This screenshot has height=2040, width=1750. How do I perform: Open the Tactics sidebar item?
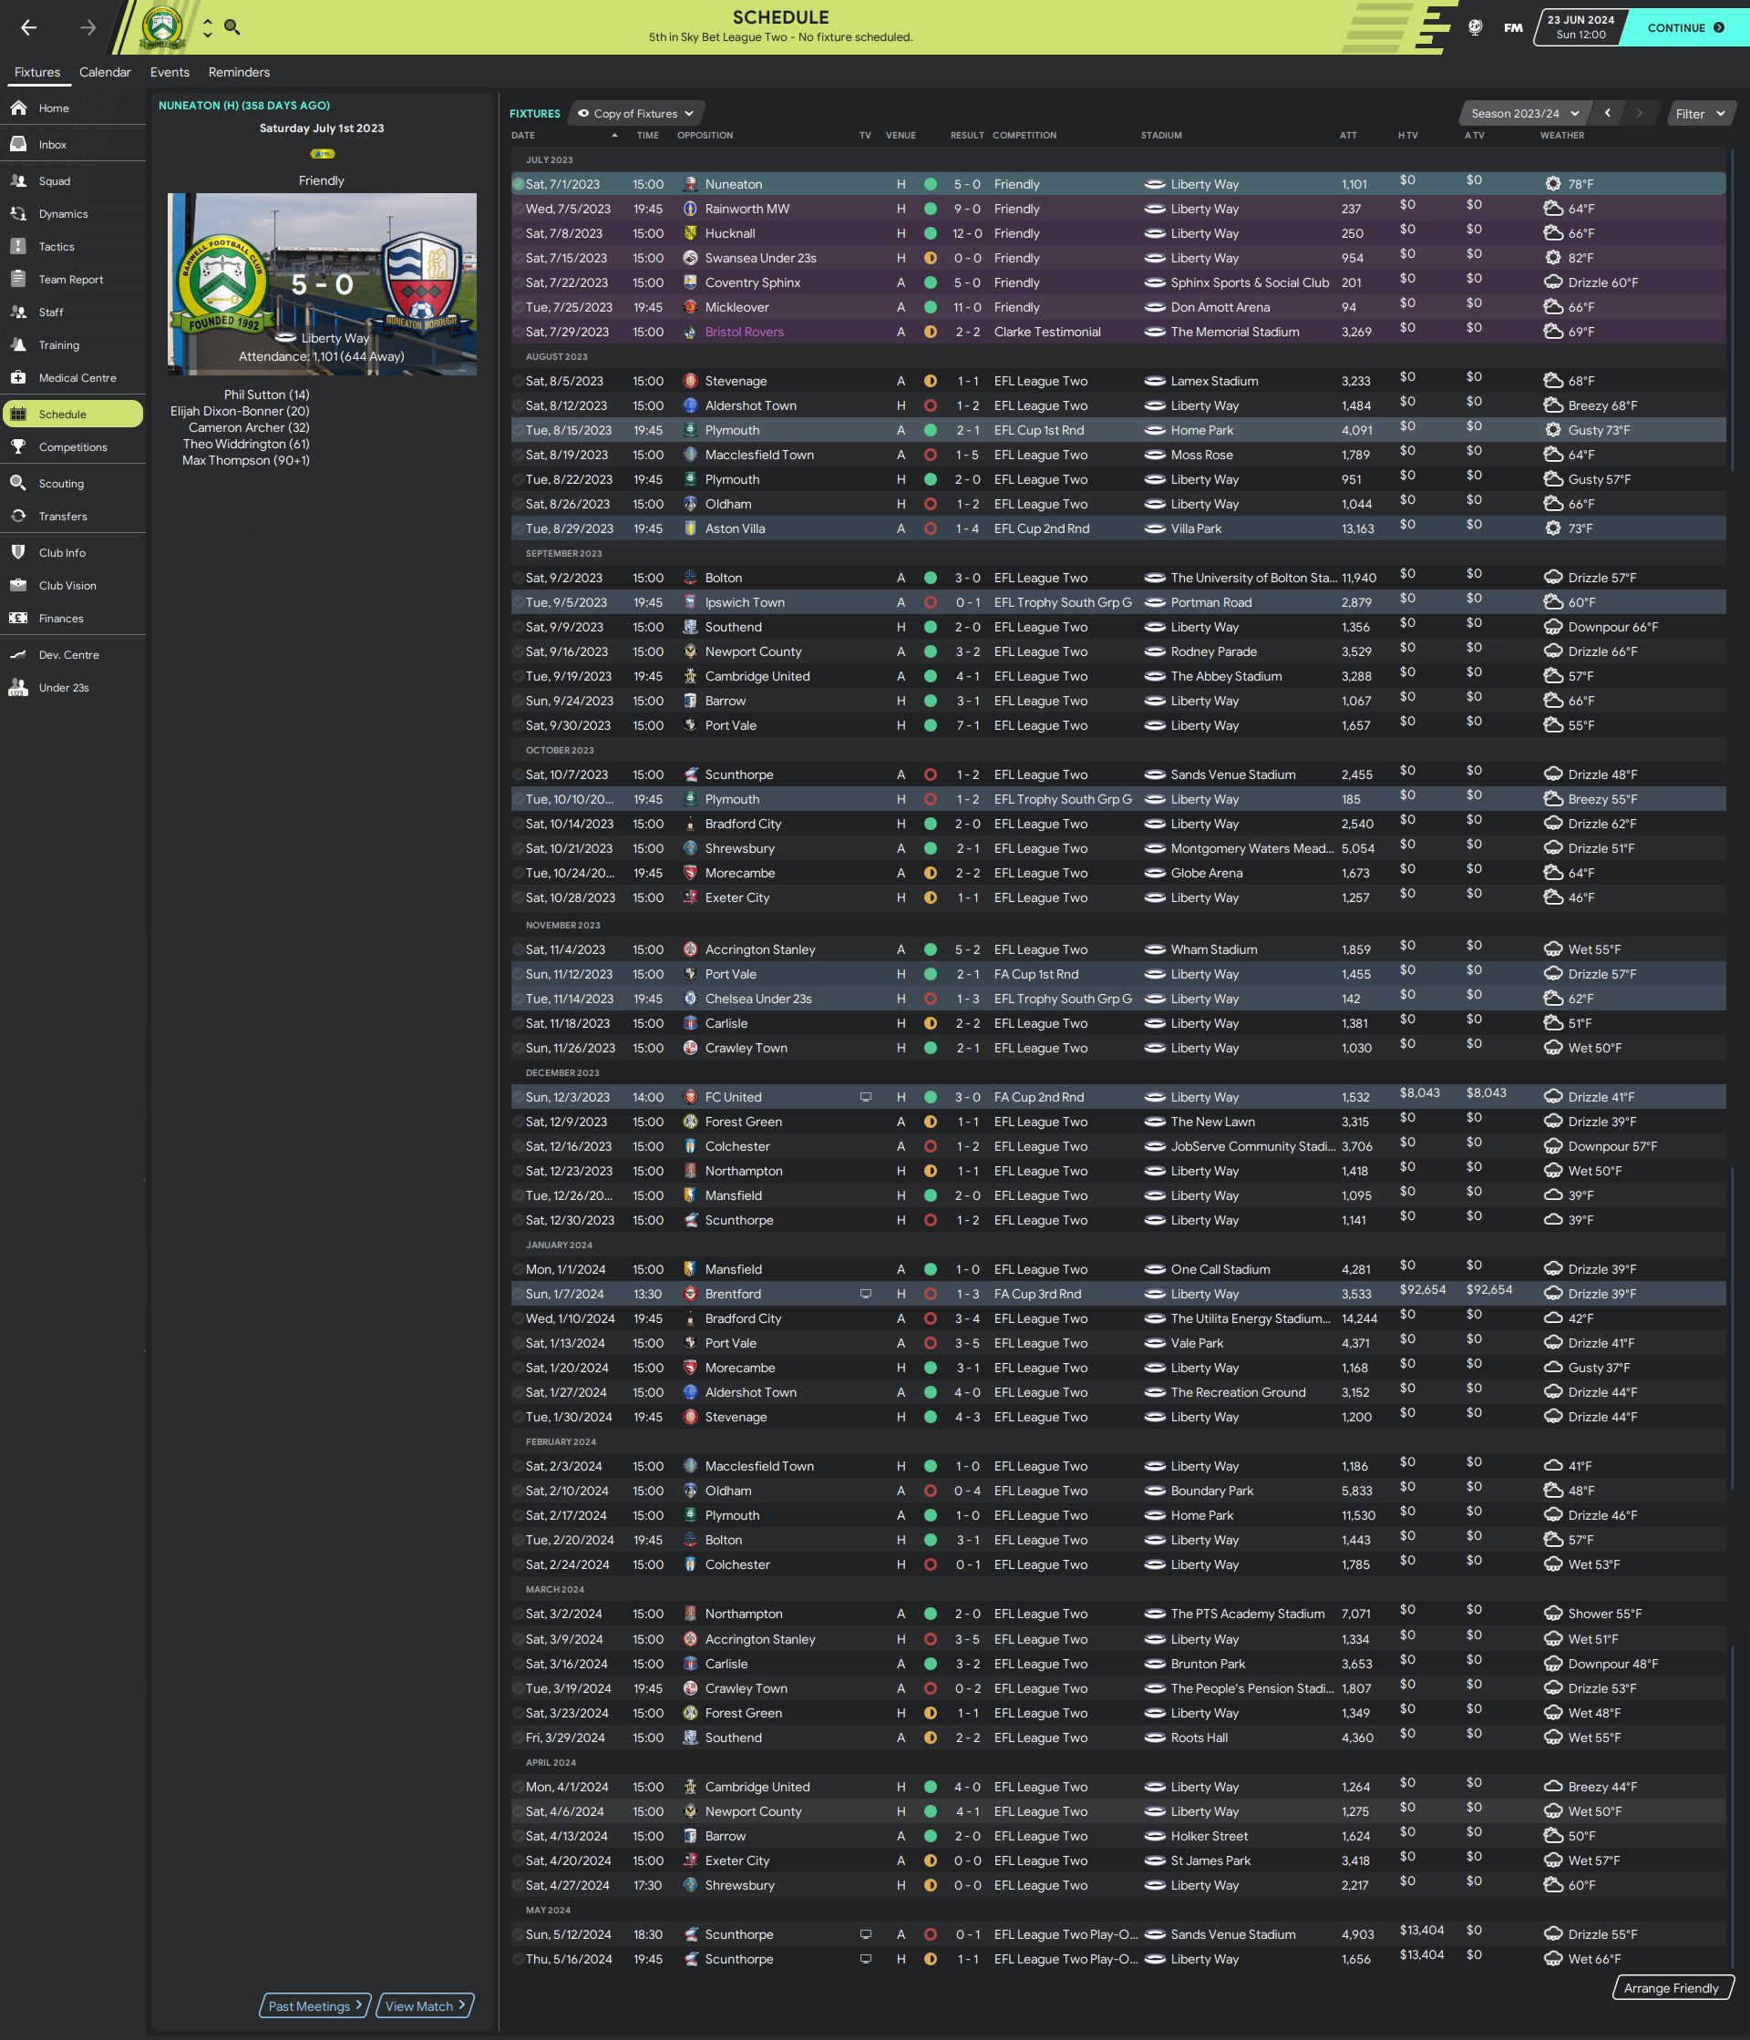(73, 247)
